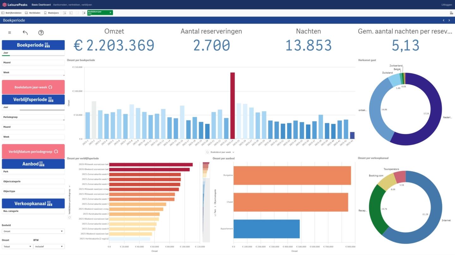The image size is (455, 255).
Task: Go to the next sheet arrow
Action: [x=450, y=20]
